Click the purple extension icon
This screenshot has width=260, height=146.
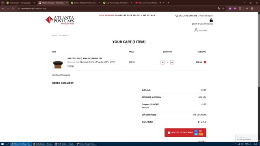tap(230, 9)
